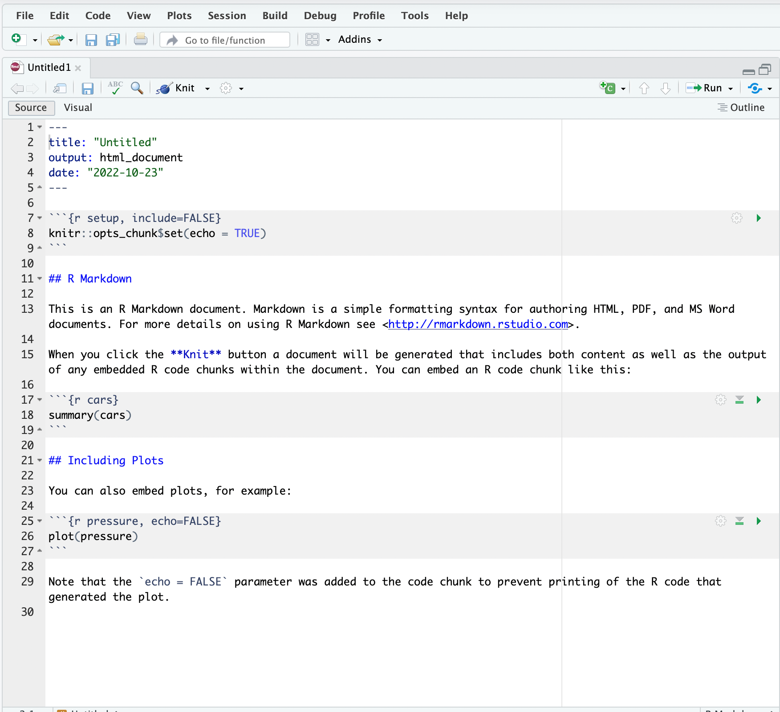This screenshot has width=780, height=712.
Task: Go to next chunk down arrow
Action: coord(665,88)
